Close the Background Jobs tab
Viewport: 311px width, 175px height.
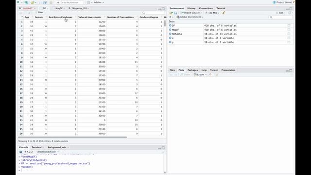click(68, 147)
